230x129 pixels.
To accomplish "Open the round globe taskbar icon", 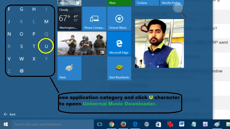I will 146,124.
